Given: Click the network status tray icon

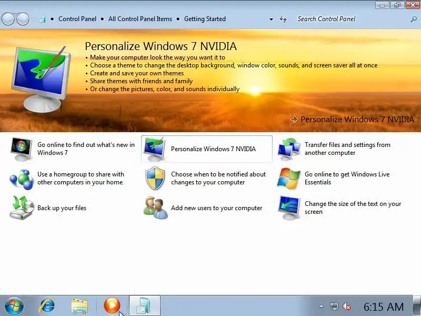Looking at the screenshot, I should coord(334,307).
